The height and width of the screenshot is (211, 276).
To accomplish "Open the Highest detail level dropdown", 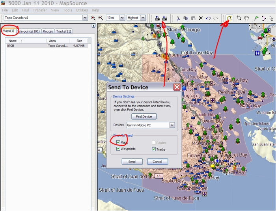I will pyautogui.click(x=143, y=18).
